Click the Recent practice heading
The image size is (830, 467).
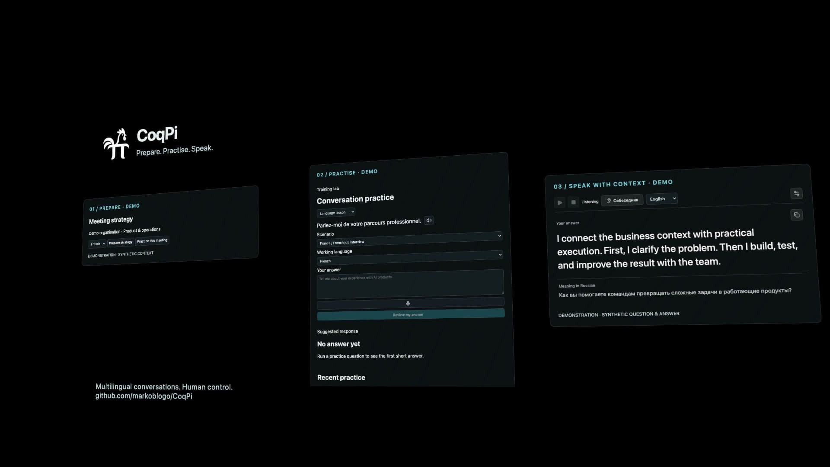[341, 377]
